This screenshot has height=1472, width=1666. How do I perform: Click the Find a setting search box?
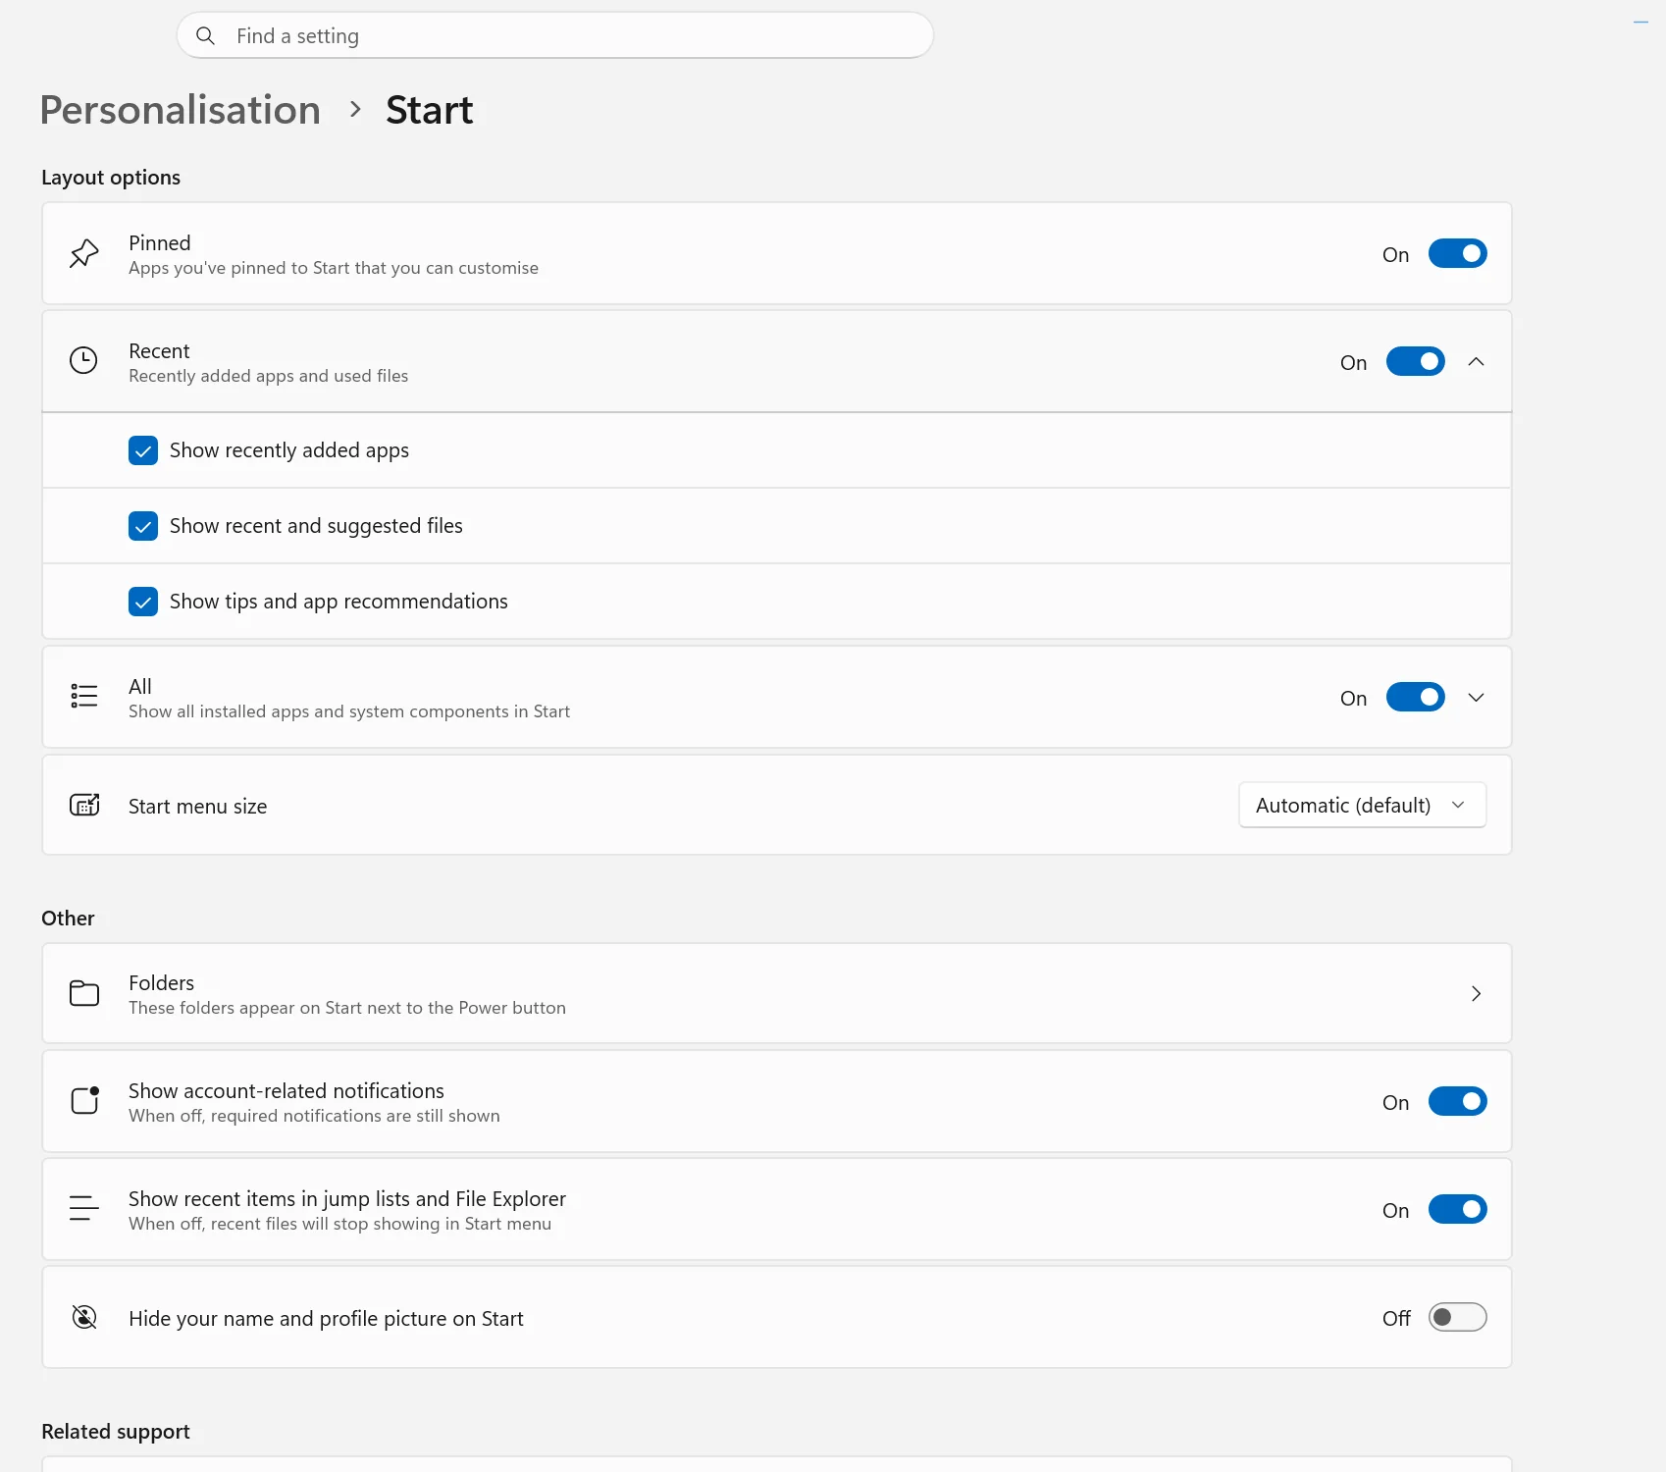click(554, 35)
